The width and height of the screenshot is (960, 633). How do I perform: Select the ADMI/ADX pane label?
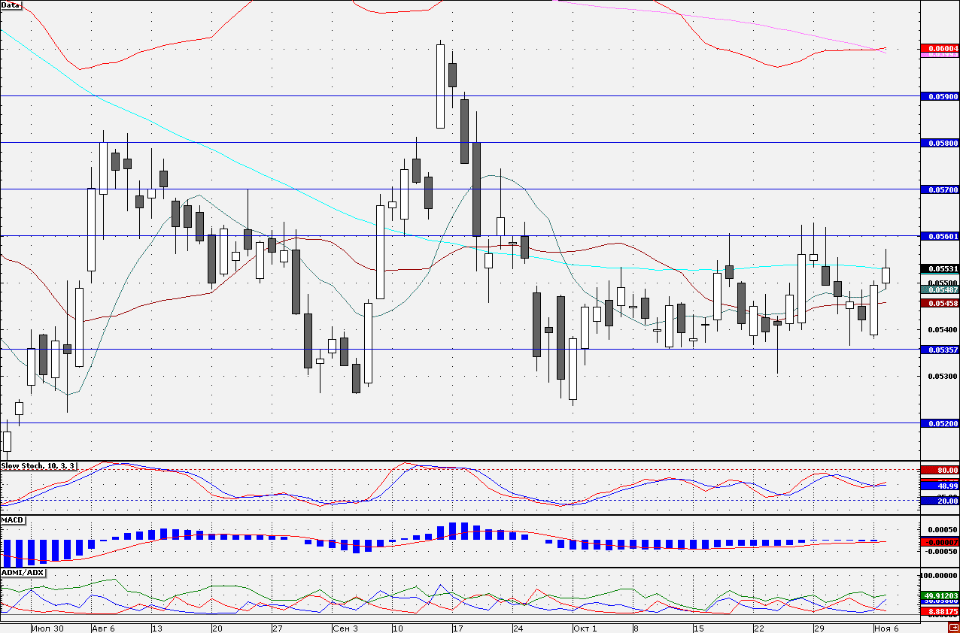(23, 573)
